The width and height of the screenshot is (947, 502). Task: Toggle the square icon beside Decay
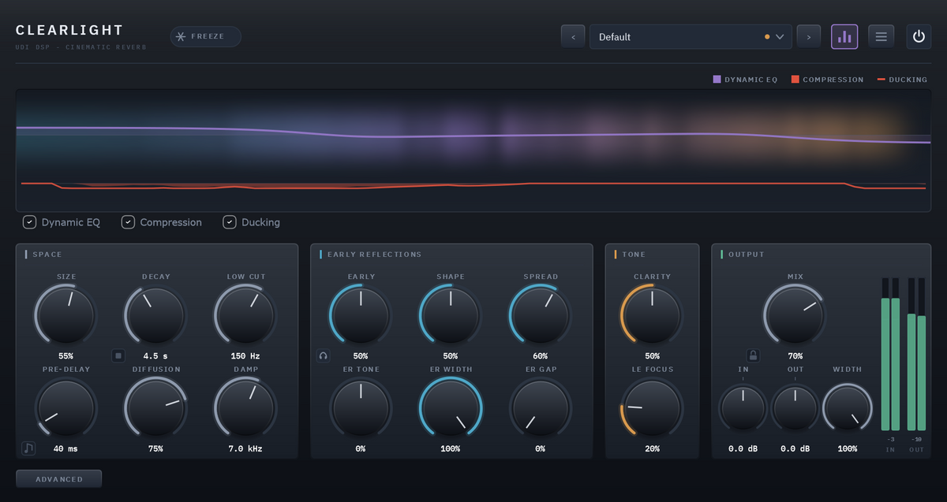point(118,356)
